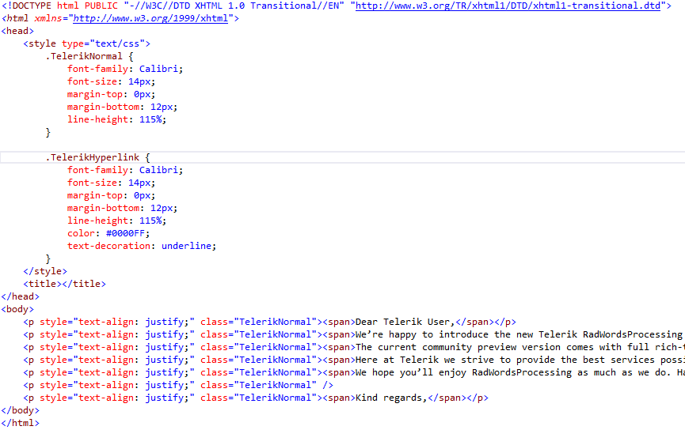This screenshot has height=430, width=685.
Task: Click font-family: Calibri under .TelerikHyperlink
Action: [125, 170]
